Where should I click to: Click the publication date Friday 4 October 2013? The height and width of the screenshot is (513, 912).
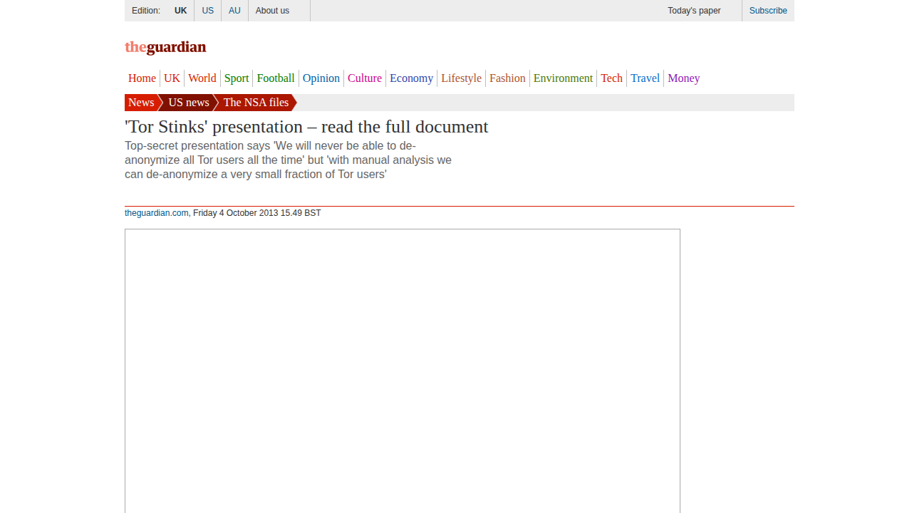coord(235,213)
